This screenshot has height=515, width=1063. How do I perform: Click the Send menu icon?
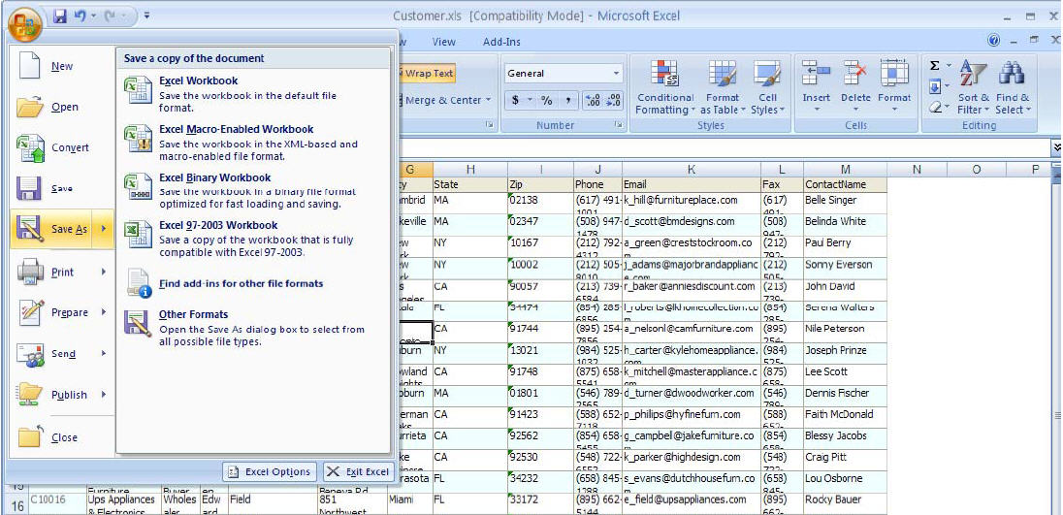coord(30,354)
